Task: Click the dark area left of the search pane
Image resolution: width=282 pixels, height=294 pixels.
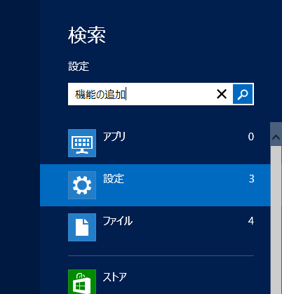Action: pyautogui.click(x=20, y=147)
